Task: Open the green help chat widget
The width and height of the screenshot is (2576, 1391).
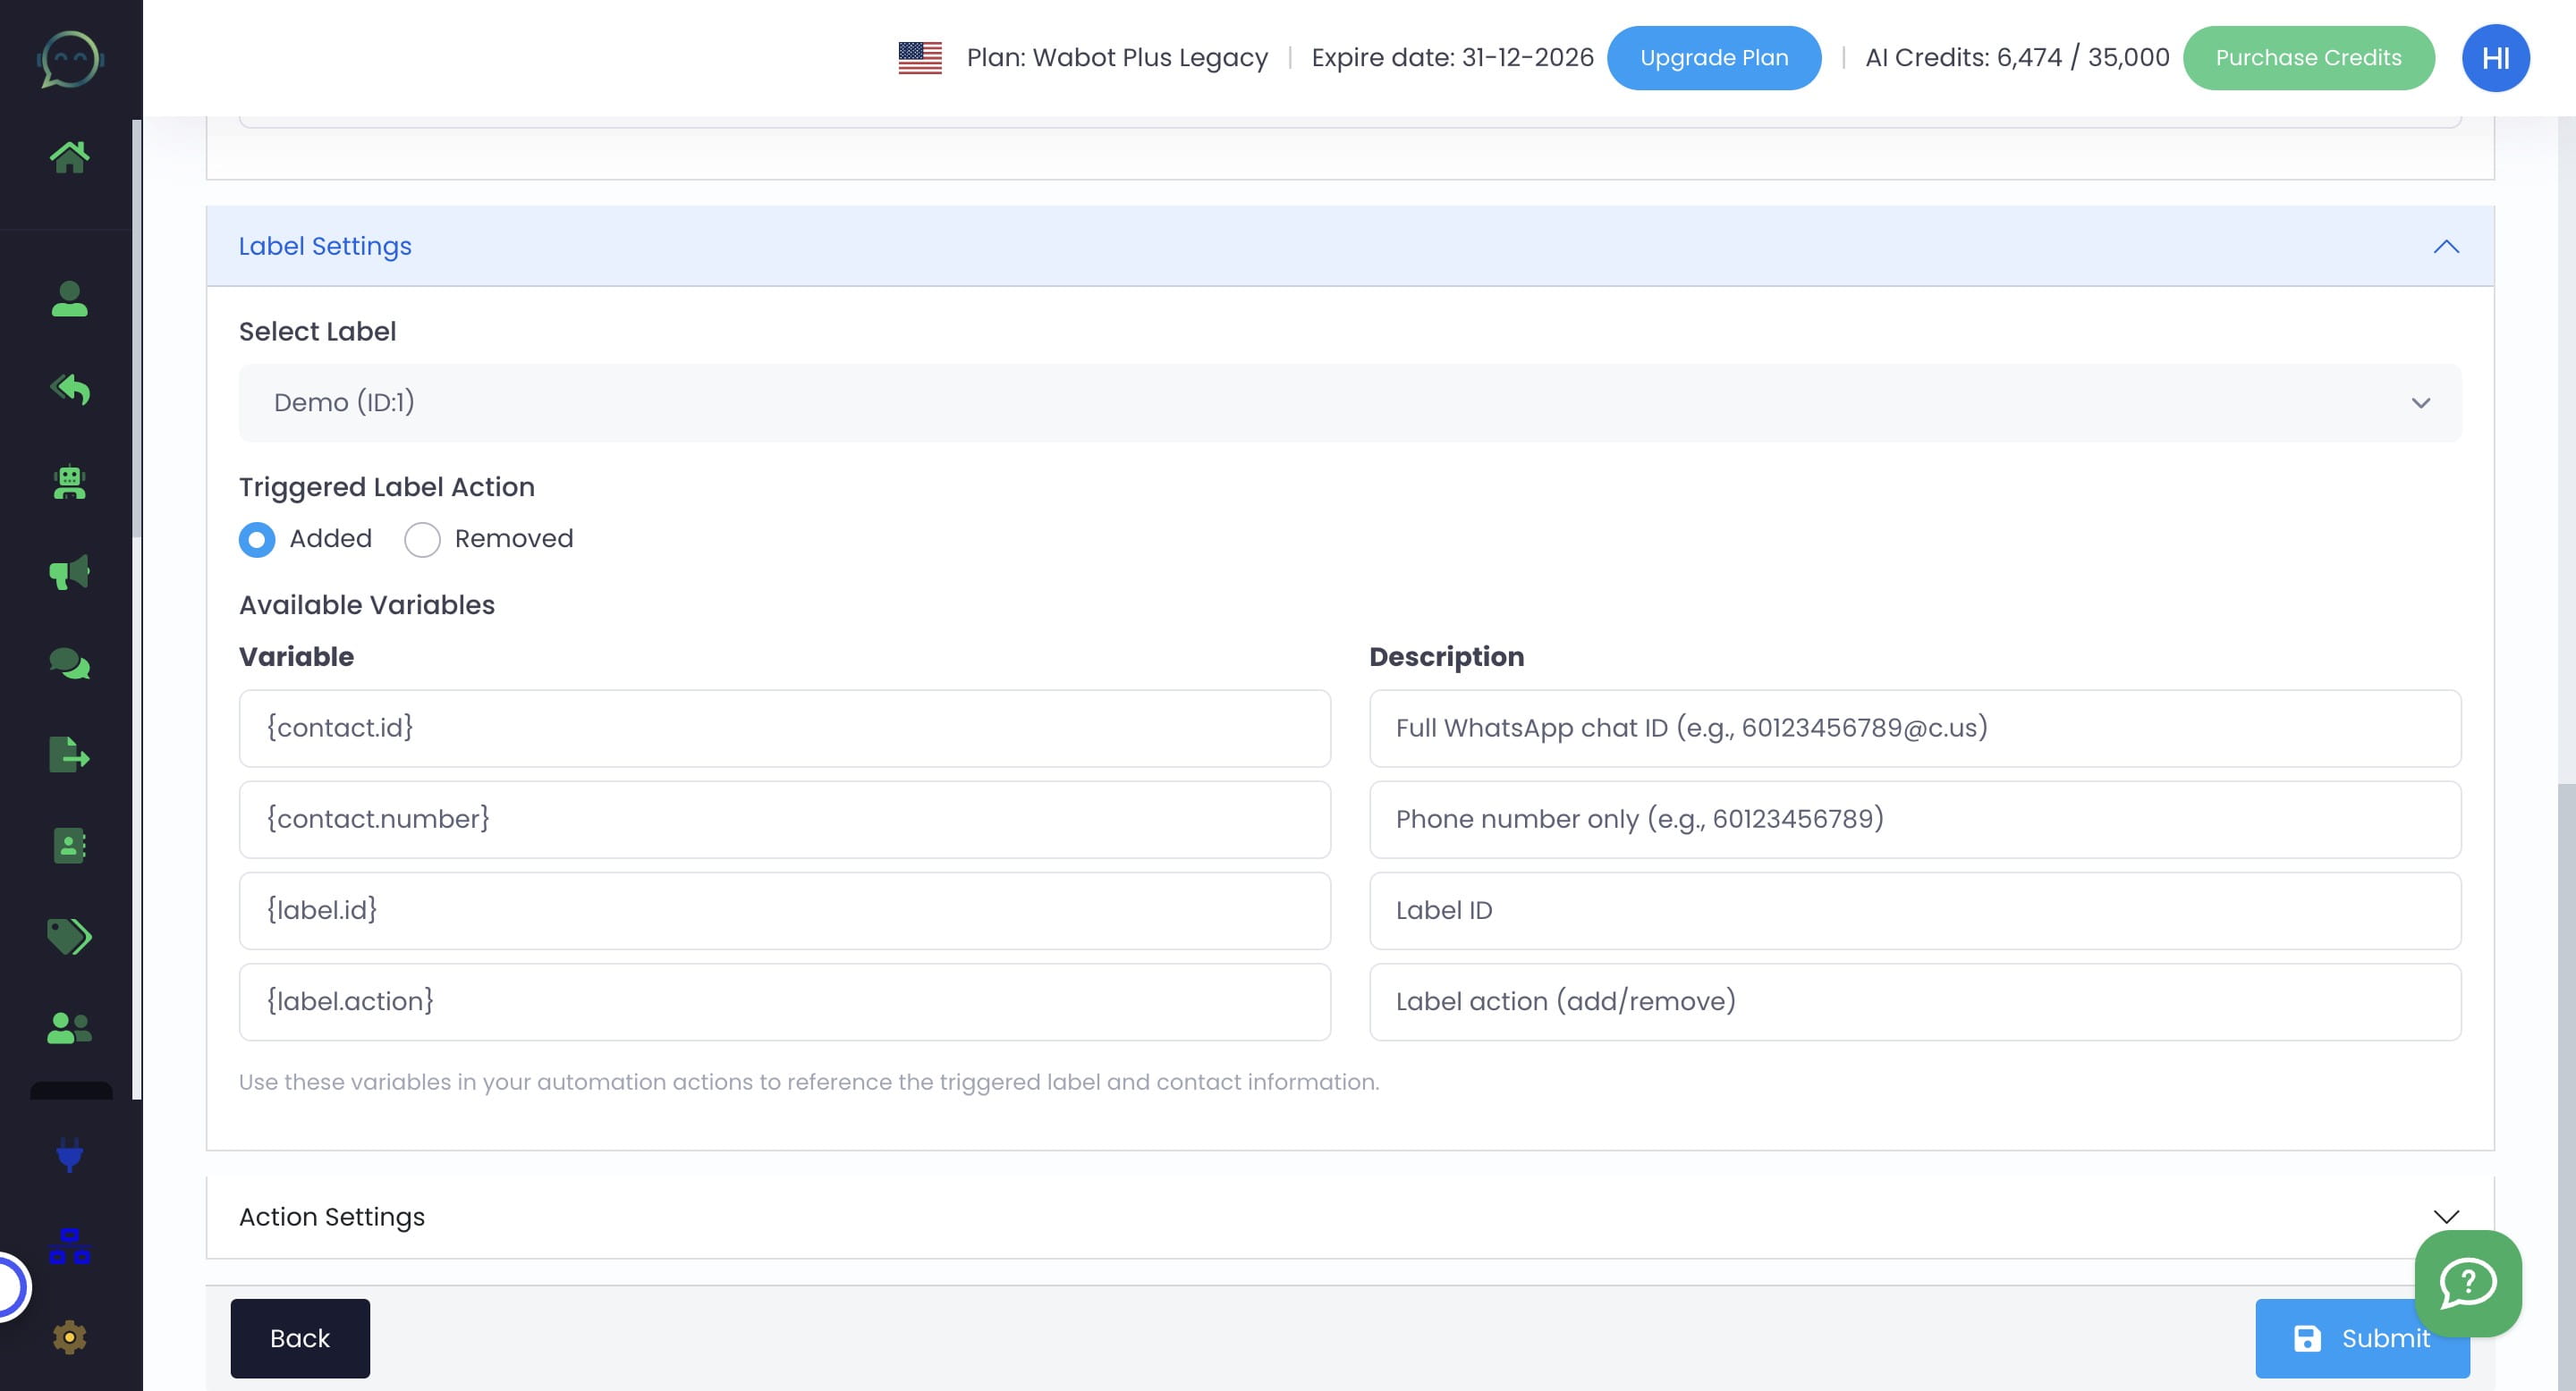Action: 2467,1282
